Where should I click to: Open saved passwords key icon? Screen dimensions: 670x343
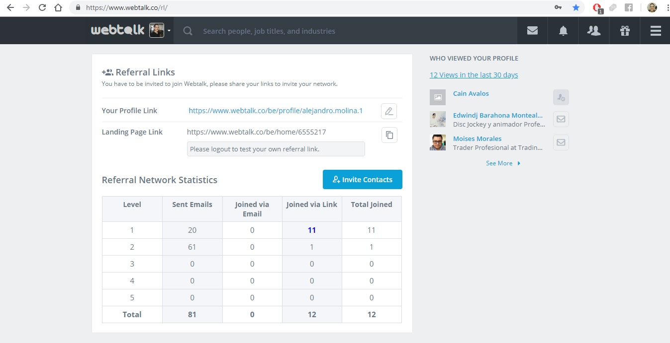coord(559,7)
